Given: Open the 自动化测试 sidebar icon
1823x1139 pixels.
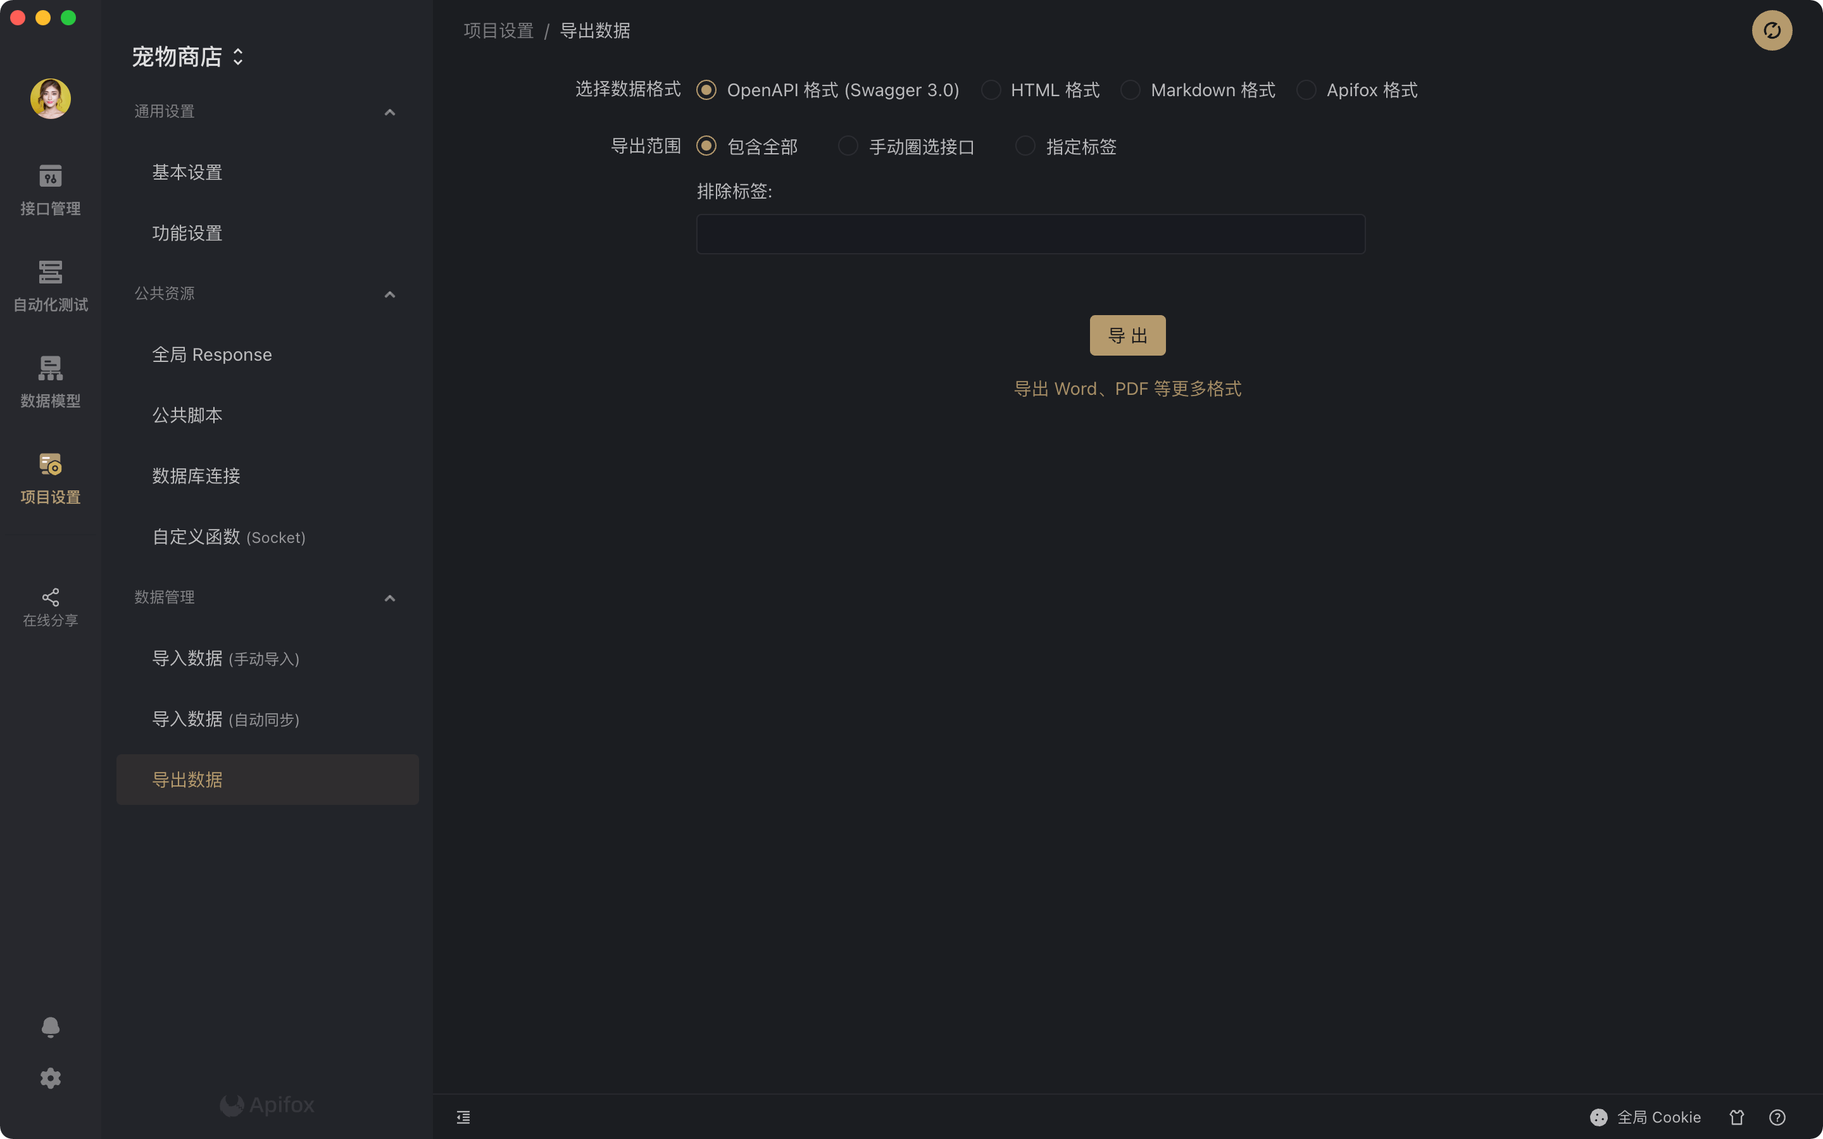Looking at the screenshot, I should coord(51,285).
